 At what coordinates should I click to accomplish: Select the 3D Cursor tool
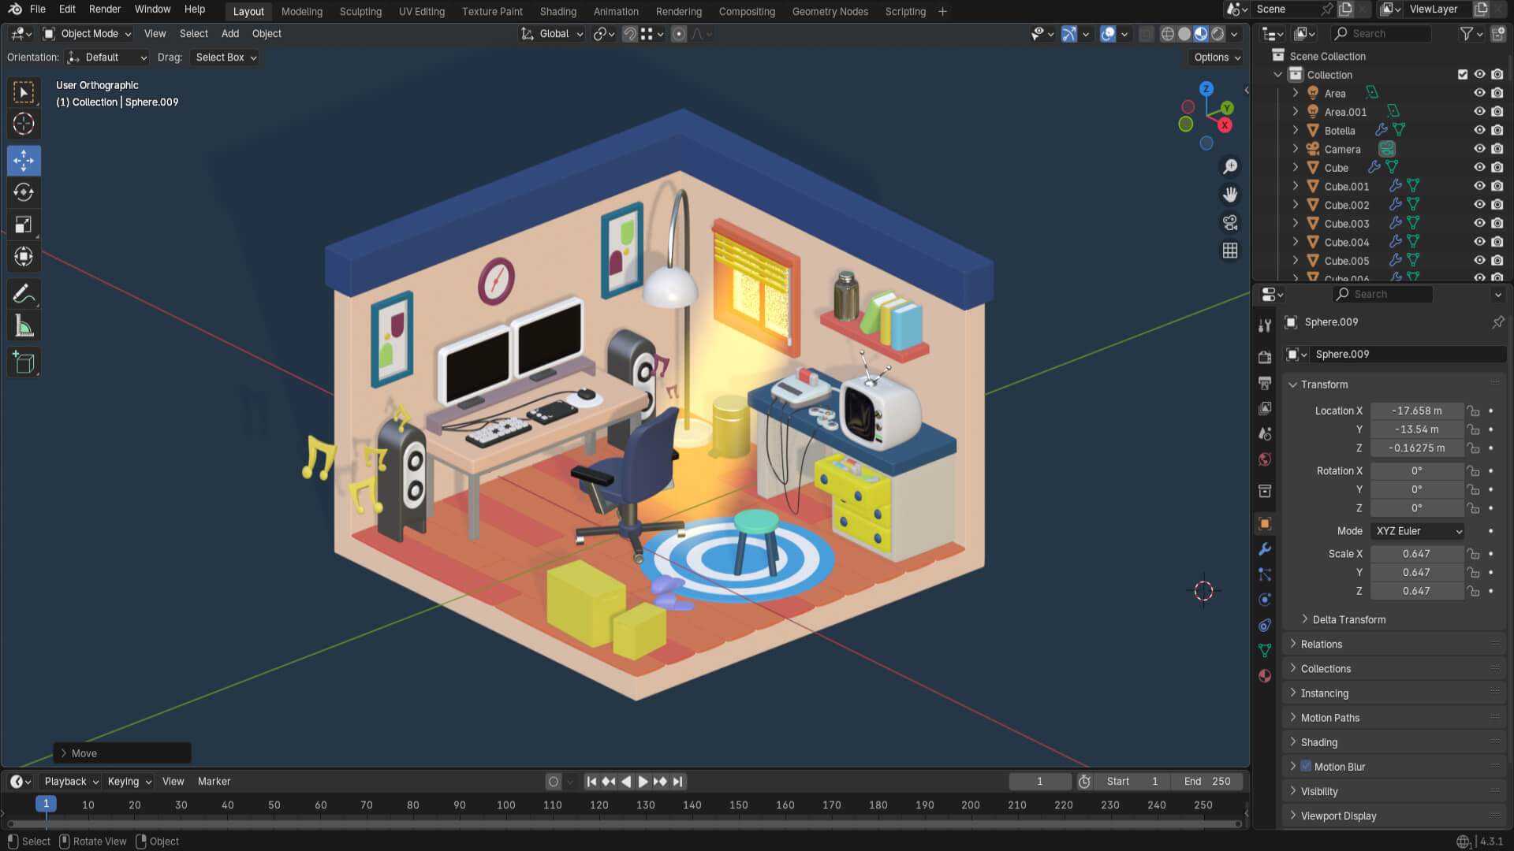click(x=24, y=124)
